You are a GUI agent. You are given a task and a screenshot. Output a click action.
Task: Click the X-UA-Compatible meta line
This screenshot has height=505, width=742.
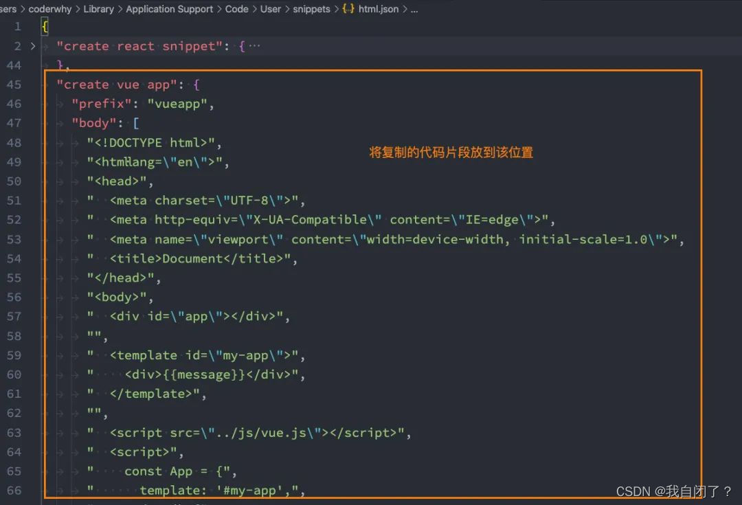[317, 220]
